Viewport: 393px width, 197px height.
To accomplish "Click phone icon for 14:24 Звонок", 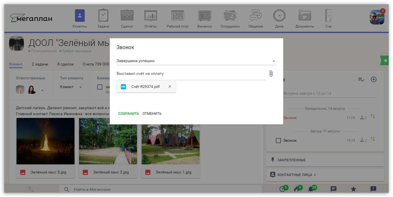I will click(373, 139).
